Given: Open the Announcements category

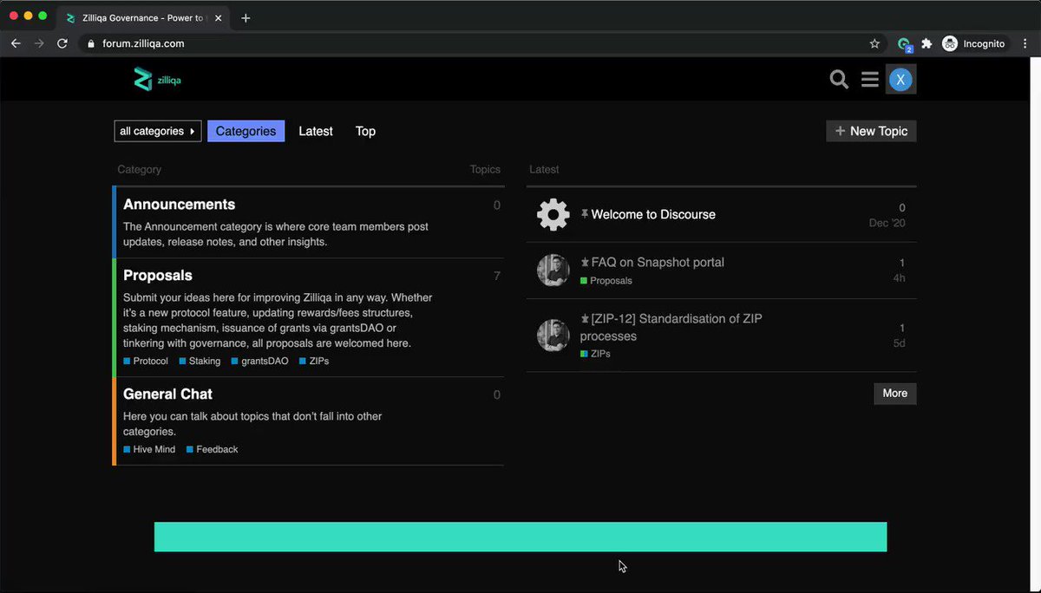Looking at the screenshot, I should 179,205.
